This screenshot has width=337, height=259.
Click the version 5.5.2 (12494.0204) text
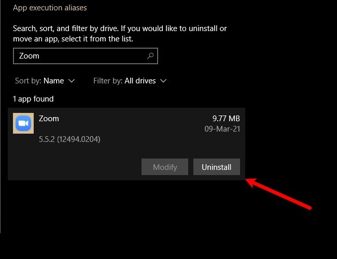pyautogui.click(x=69, y=139)
